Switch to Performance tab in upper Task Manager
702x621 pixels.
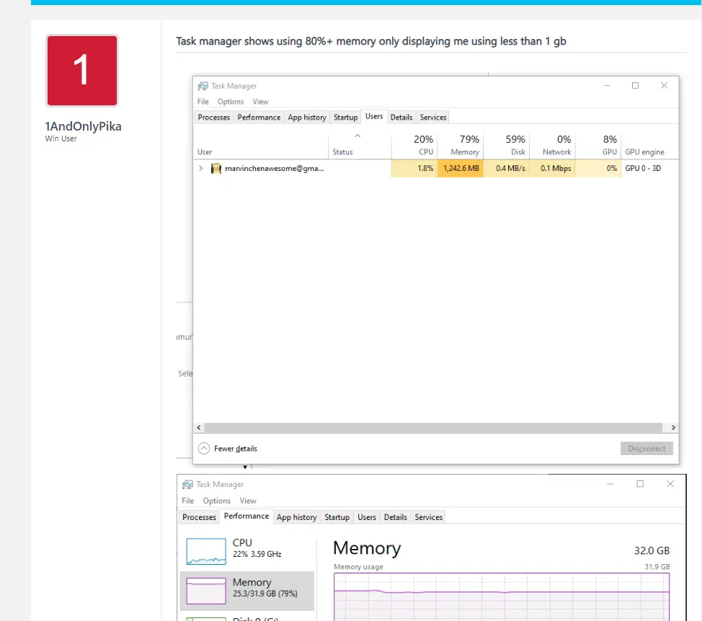tap(259, 118)
